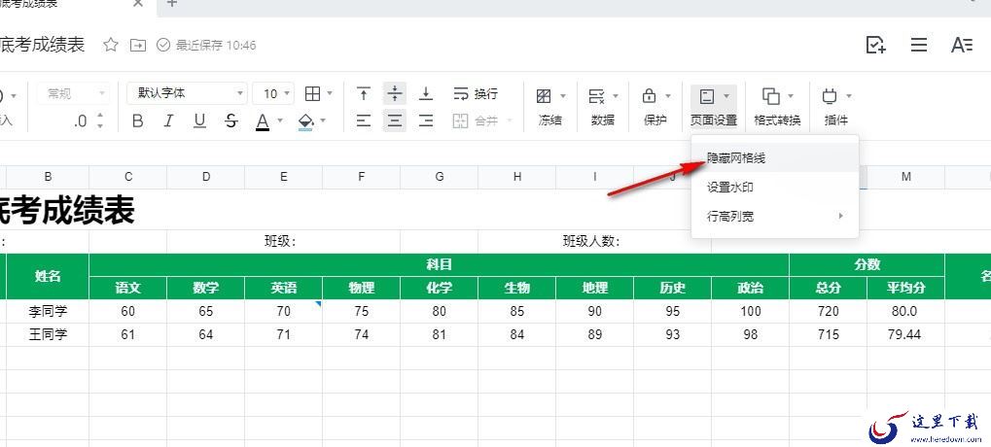The width and height of the screenshot is (991, 447).
Task: Open a new browser tab
Action: pos(171,4)
